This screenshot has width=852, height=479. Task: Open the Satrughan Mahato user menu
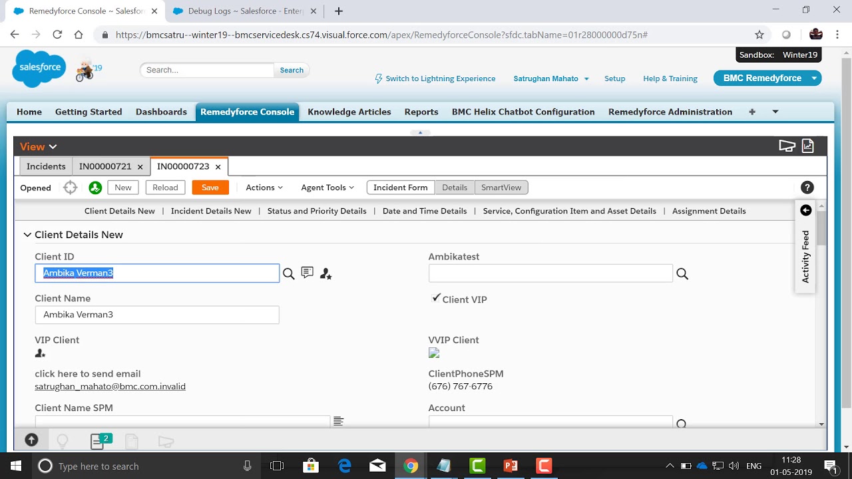551,79
